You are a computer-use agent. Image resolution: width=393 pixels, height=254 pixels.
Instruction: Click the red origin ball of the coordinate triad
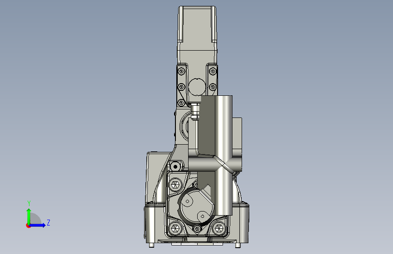tap(28, 226)
